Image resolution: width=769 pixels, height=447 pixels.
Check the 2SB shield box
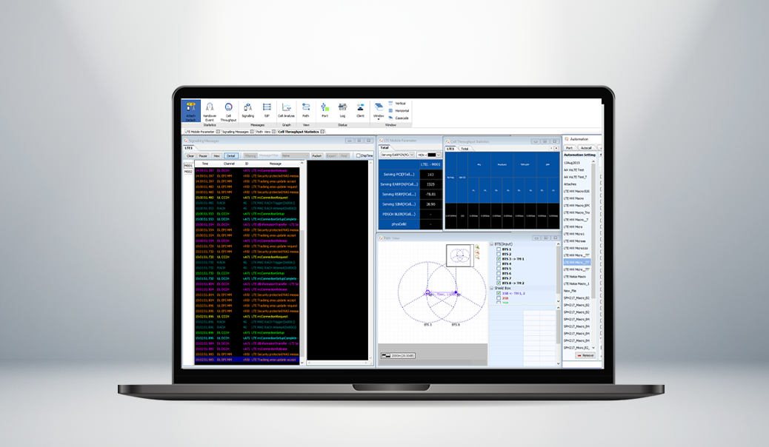click(499, 298)
